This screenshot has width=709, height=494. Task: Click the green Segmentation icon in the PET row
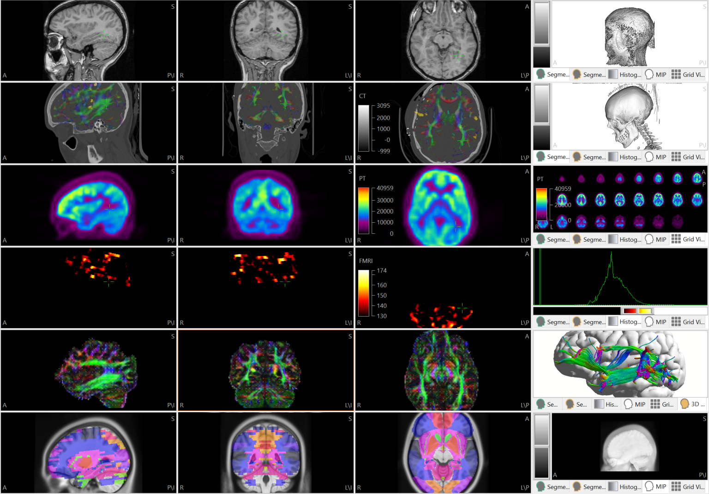pyautogui.click(x=541, y=239)
